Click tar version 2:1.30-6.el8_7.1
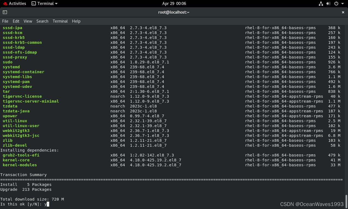The height and width of the screenshot is (209, 348). click(150, 91)
